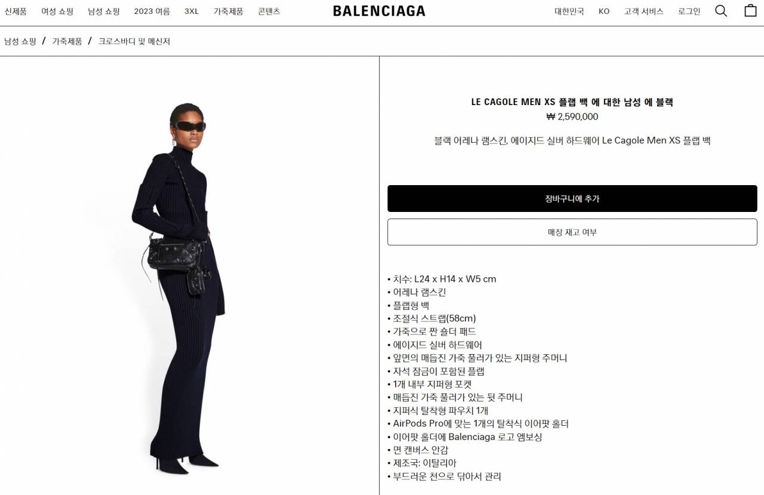
Task: Click the BALENCIAGA logo
Action: [x=379, y=11]
